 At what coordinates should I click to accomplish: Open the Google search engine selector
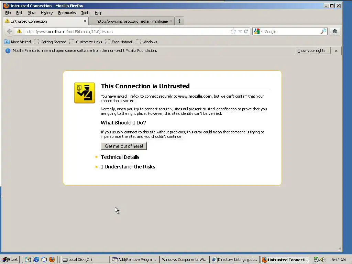pyautogui.click(x=258, y=31)
